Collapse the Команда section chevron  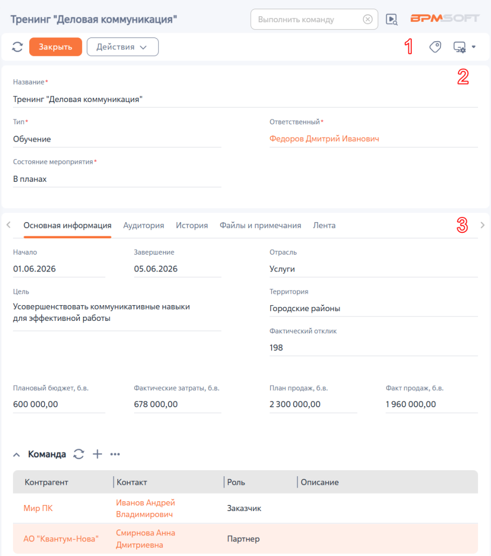[x=16, y=454]
